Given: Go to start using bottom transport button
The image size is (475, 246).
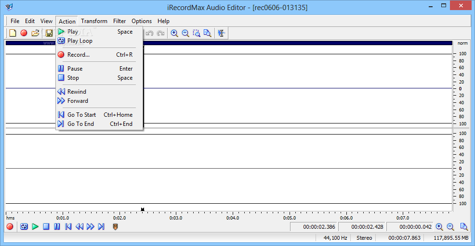Looking at the screenshot, I should point(68,226).
